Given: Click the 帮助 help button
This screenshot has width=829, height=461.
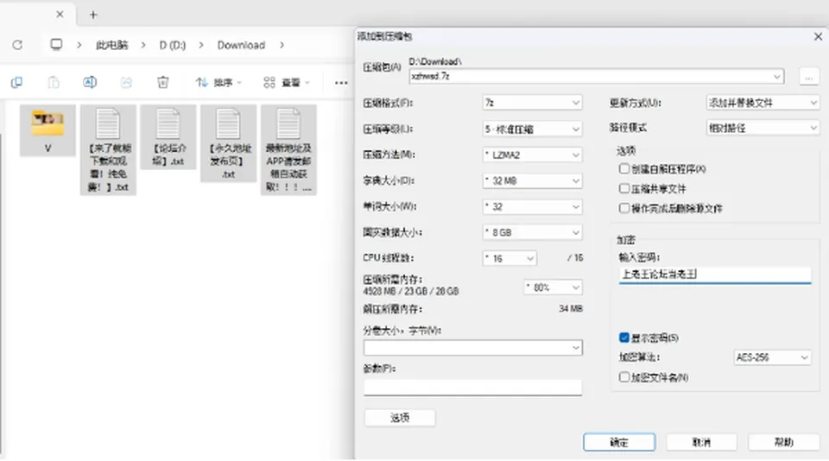Looking at the screenshot, I should pyautogui.click(x=784, y=442).
